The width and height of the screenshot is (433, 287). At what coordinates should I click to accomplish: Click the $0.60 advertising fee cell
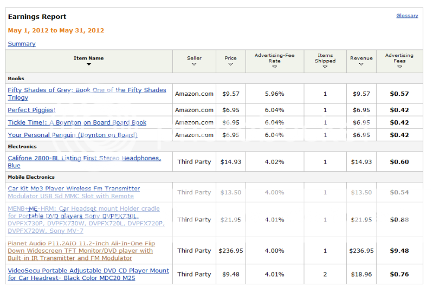click(x=399, y=162)
